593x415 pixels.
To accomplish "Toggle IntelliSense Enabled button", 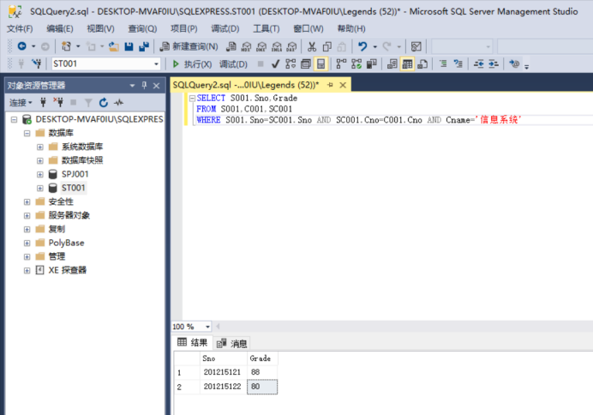I will click(320, 64).
